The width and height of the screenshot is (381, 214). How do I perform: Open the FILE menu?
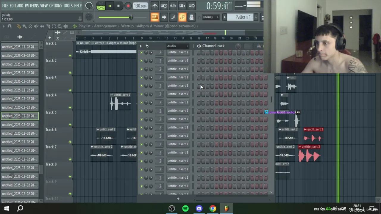click(5, 6)
